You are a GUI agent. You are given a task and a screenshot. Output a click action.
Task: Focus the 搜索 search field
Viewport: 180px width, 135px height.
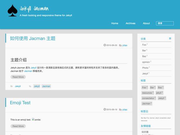tap(165, 23)
